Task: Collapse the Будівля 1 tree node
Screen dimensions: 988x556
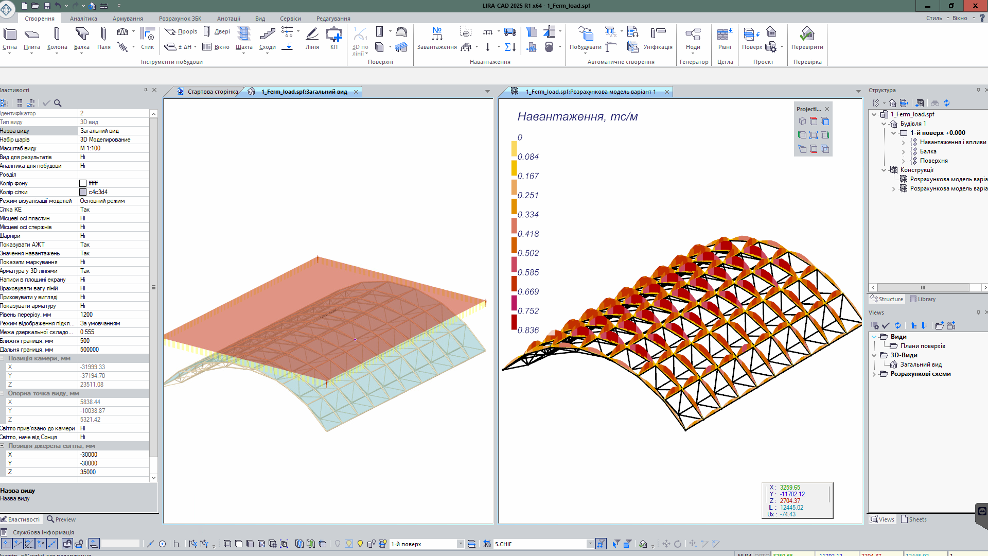Action: tap(884, 124)
